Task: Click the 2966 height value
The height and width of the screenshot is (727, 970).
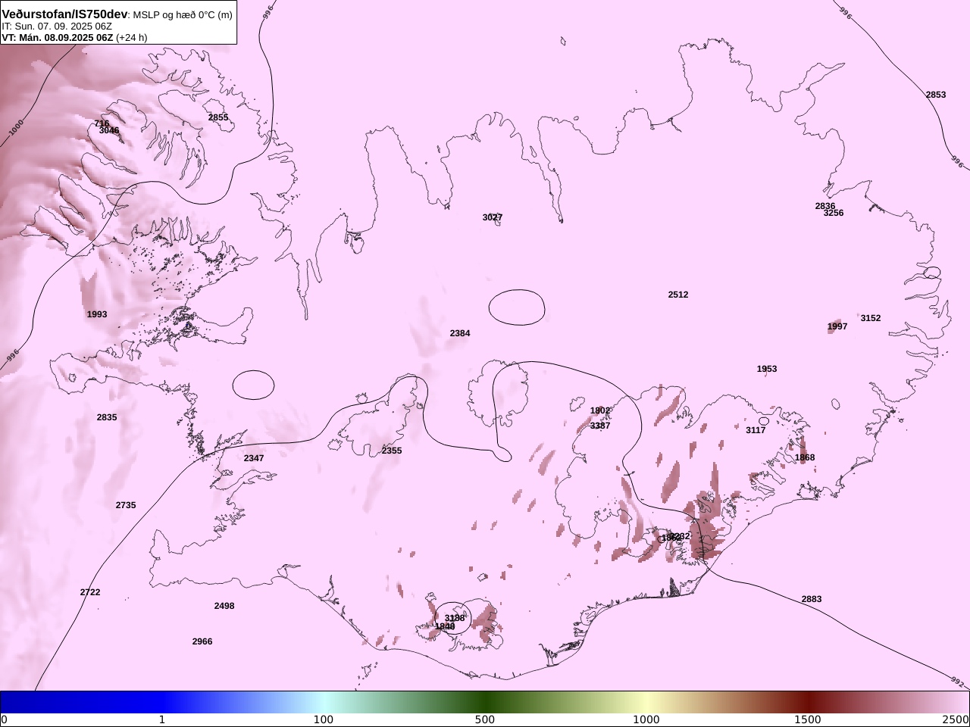Action: point(202,641)
